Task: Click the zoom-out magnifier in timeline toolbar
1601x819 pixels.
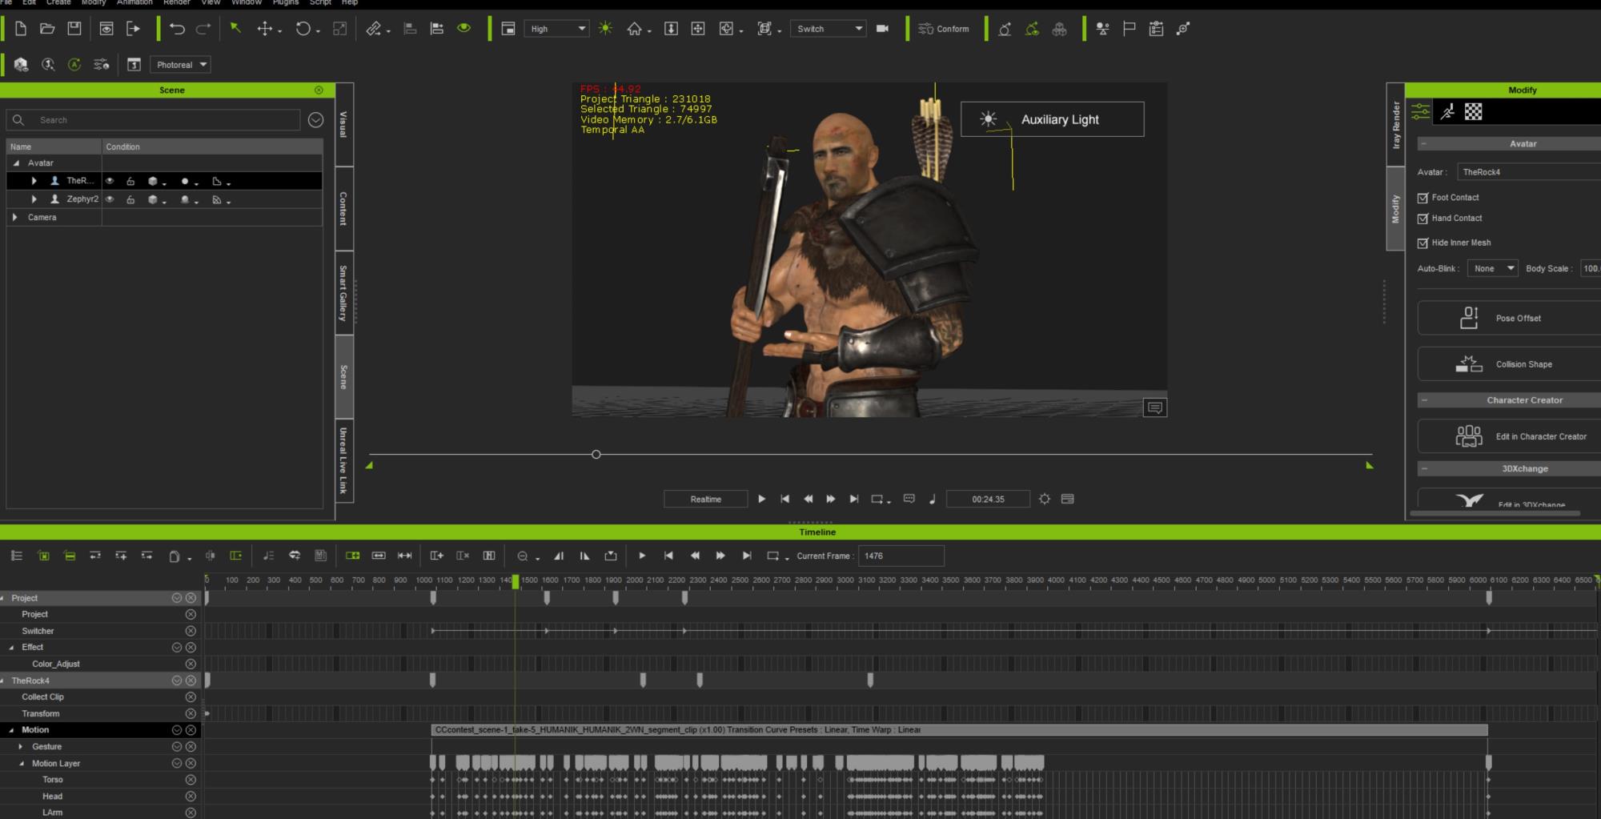Action: coord(523,556)
